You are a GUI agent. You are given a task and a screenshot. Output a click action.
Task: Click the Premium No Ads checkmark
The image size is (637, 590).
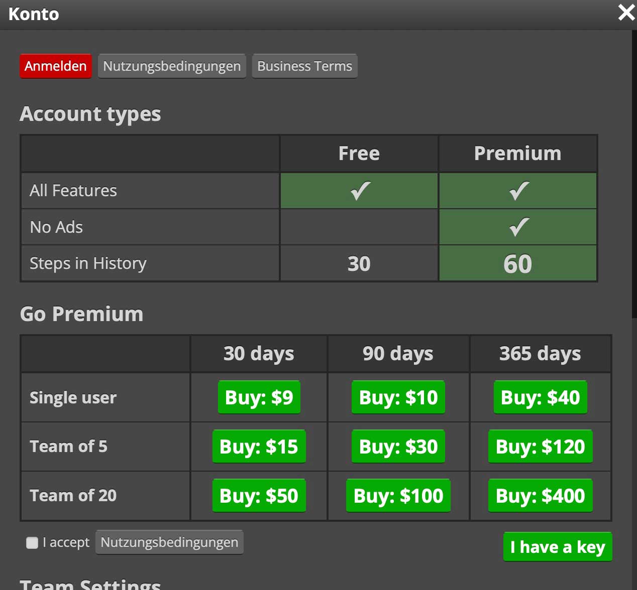coord(518,227)
